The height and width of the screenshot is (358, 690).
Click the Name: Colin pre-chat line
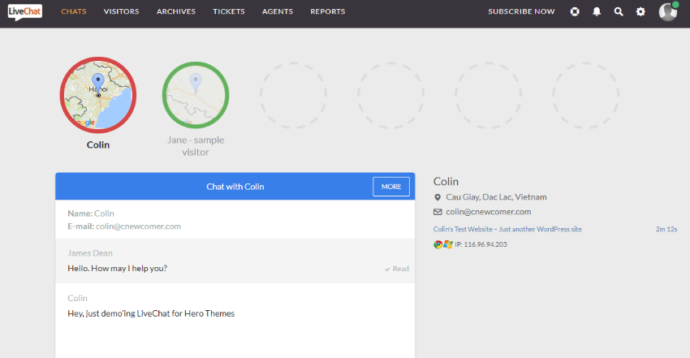point(91,214)
